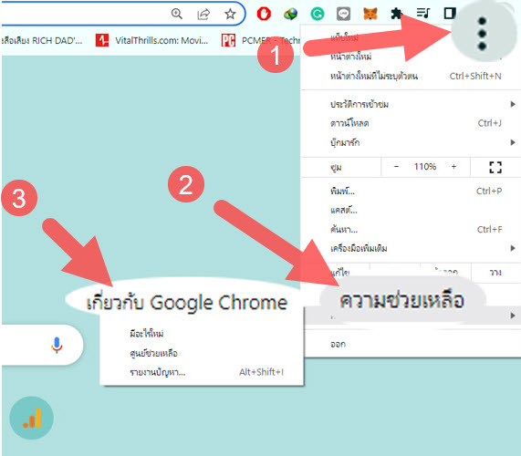Open the LINE extension icon
The height and width of the screenshot is (456, 521).
(344, 14)
